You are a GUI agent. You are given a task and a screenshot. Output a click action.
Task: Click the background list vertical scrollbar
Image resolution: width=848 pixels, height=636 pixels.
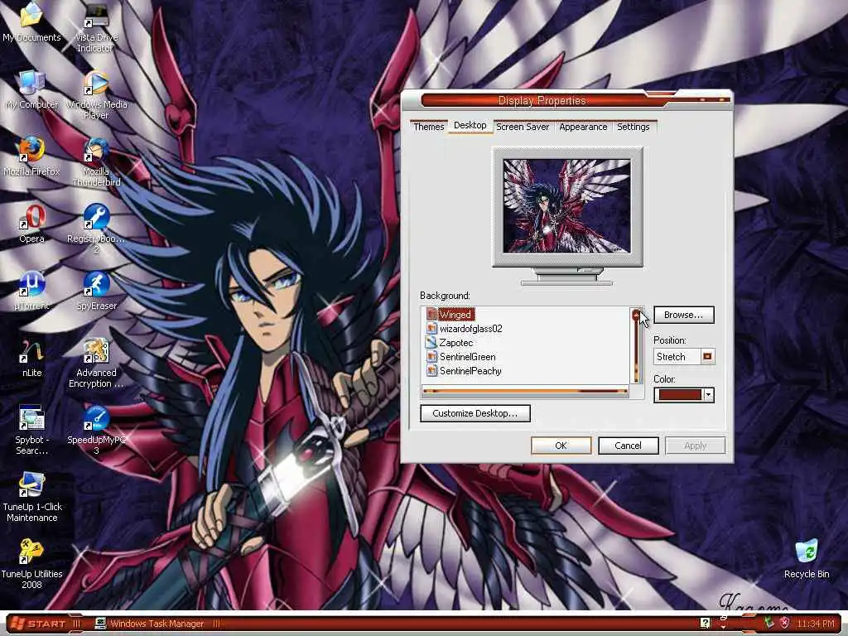tap(636, 345)
